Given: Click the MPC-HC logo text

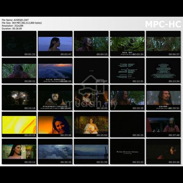Looking at the screenshot, I should pyautogui.click(x=163, y=24).
